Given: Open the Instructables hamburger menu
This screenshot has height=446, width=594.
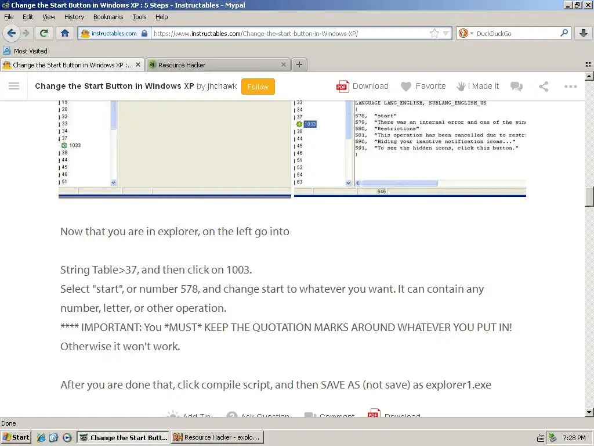Looking at the screenshot, I should (14, 86).
